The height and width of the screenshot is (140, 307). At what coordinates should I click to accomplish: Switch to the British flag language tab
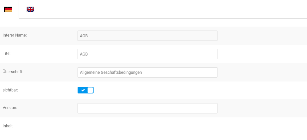pos(31,9)
